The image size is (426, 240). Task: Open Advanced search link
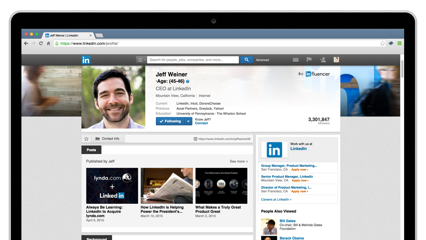tap(262, 60)
